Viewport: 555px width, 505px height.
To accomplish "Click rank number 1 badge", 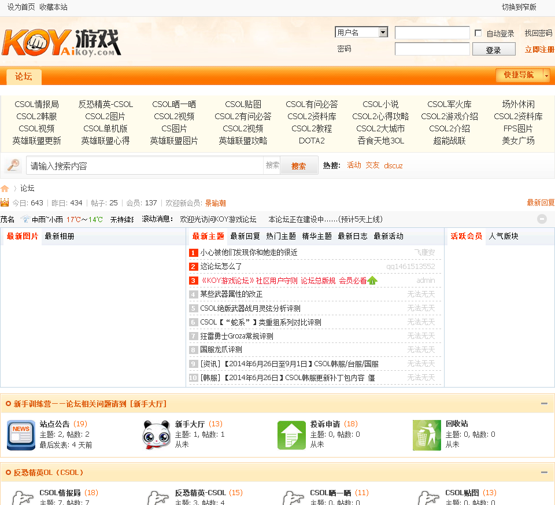I will (x=193, y=253).
